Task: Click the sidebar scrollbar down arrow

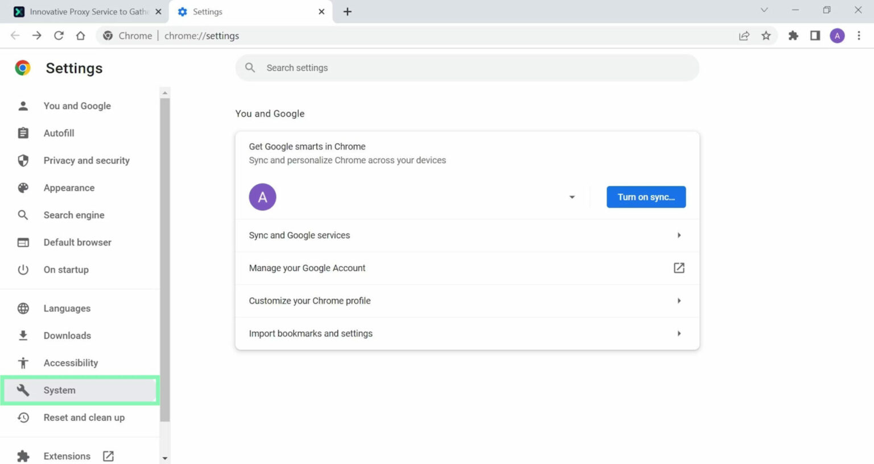Action: click(x=164, y=457)
